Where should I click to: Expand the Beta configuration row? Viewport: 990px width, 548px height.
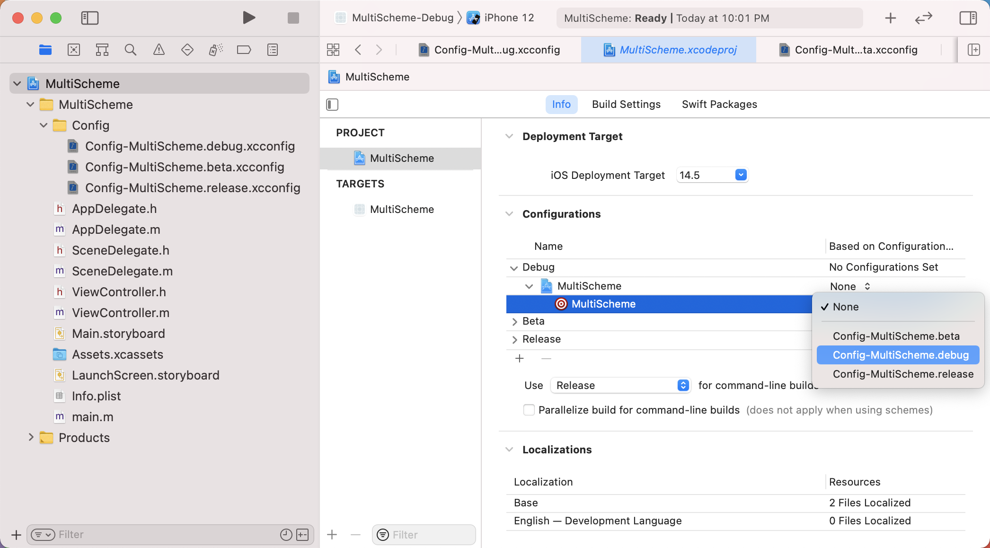pos(514,321)
